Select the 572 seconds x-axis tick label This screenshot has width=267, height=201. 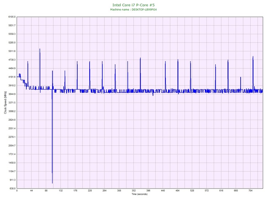[207, 191]
